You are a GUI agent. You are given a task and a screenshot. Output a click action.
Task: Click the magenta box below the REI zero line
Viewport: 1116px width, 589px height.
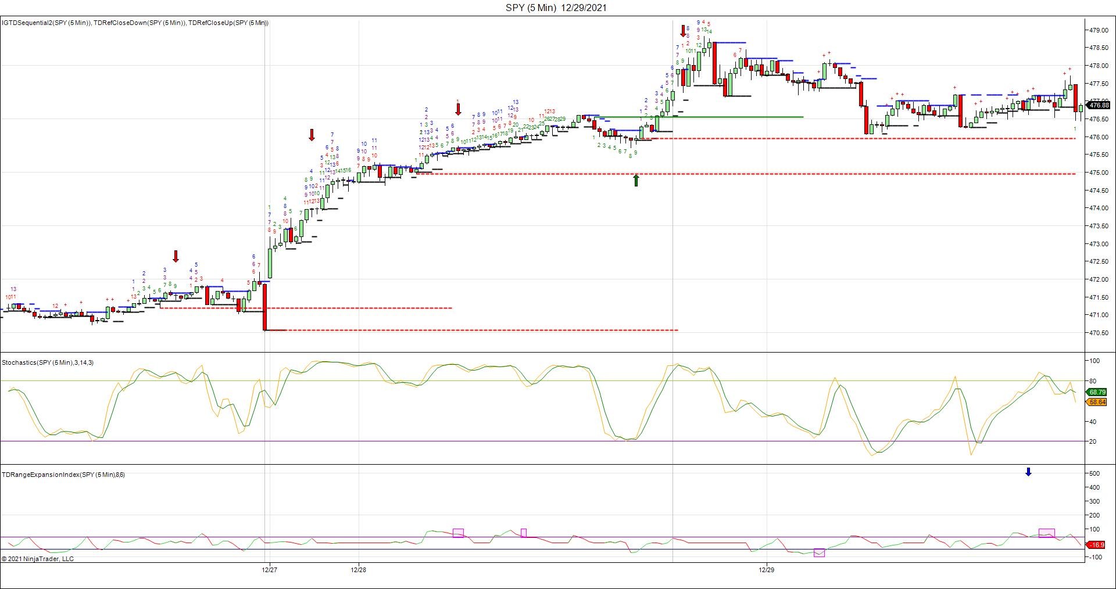point(819,552)
